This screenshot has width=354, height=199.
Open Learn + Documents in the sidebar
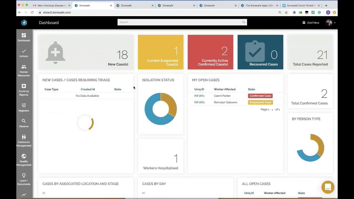coord(24,179)
